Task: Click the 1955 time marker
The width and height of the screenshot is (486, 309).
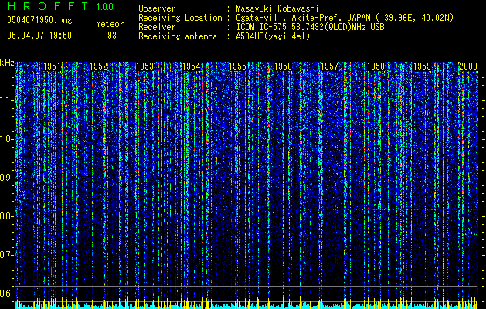Action: pos(237,66)
